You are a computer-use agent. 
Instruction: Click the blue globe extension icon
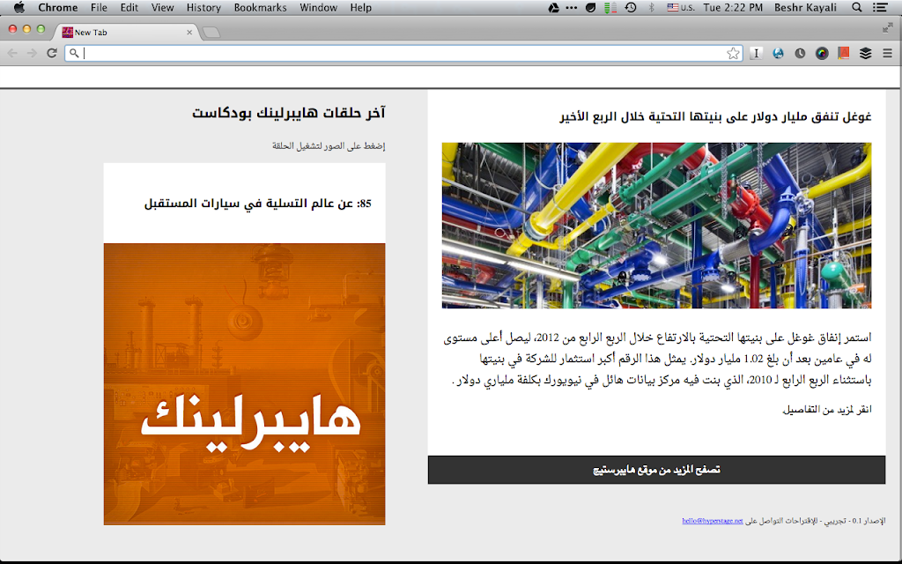(779, 53)
